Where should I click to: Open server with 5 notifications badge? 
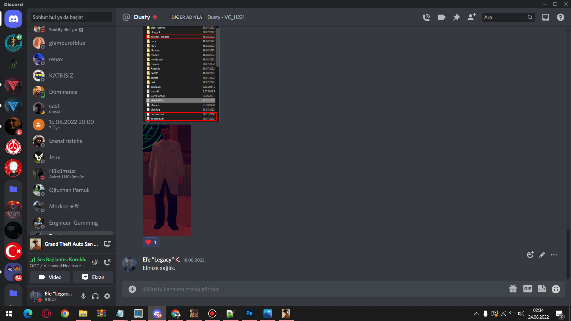(x=13, y=126)
